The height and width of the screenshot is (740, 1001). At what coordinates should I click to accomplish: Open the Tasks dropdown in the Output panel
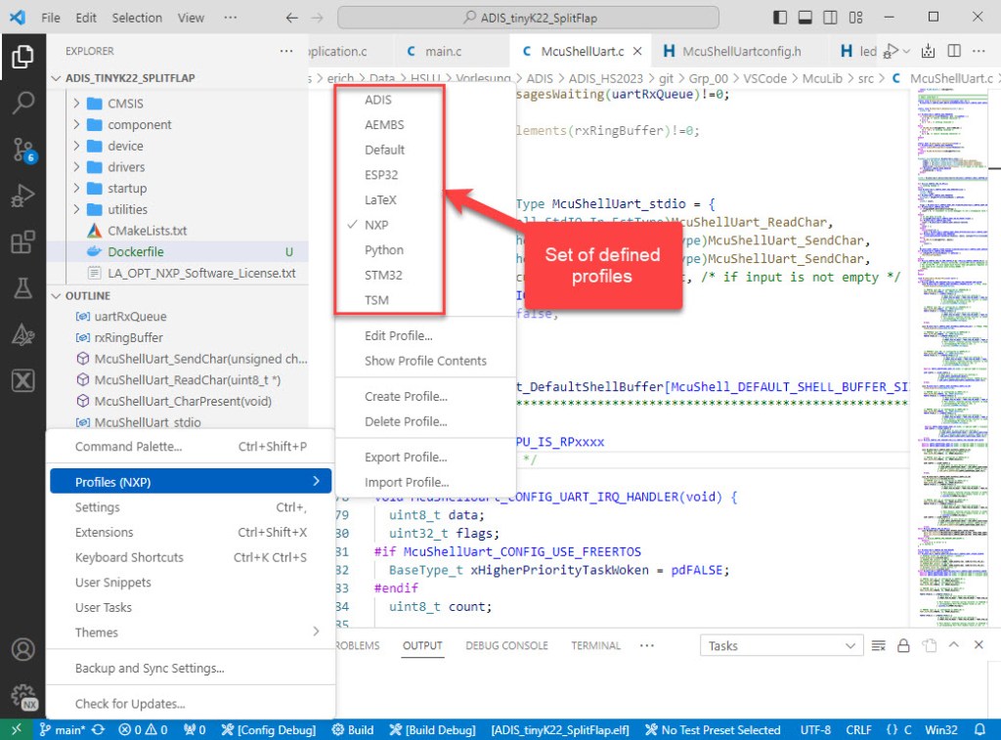pyautogui.click(x=780, y=645)
